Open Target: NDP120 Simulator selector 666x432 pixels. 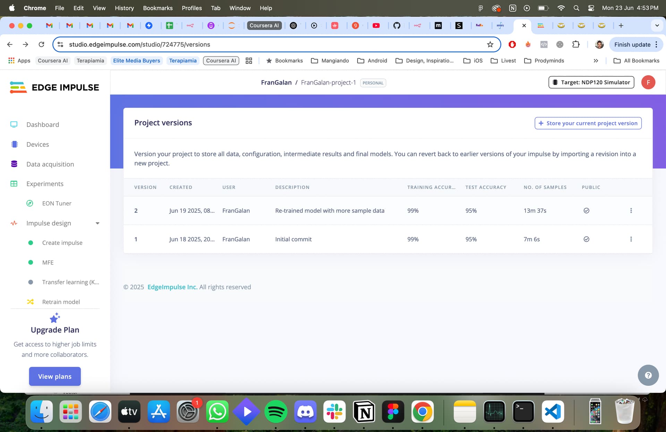coord(591,82)
